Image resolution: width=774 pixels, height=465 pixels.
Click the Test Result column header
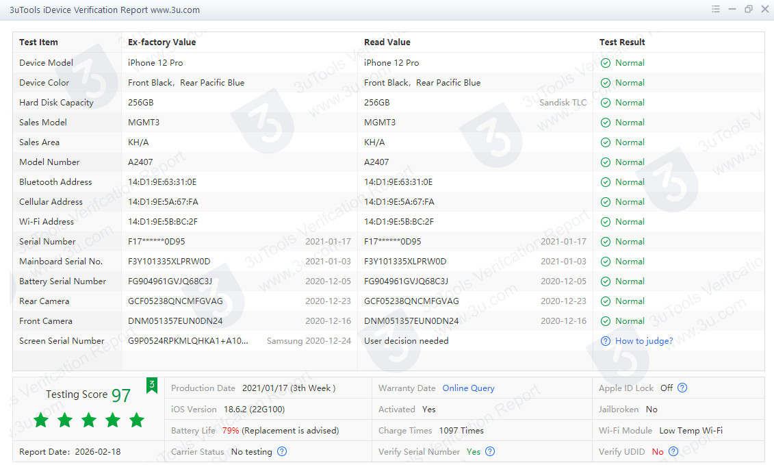coord(622,42)
